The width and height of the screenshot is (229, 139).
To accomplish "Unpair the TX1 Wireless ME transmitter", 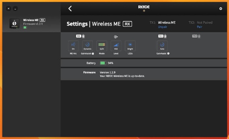I will (162, 27).
